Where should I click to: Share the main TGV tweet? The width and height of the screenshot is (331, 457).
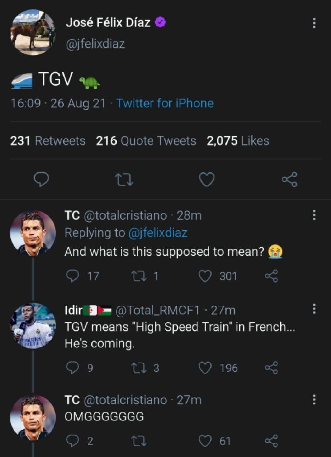coord(290,179)
